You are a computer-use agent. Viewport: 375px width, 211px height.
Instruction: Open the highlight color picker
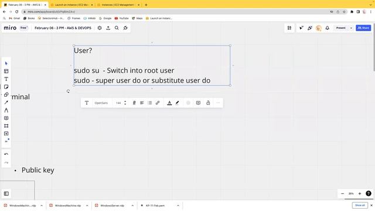[x=177, y=103]
